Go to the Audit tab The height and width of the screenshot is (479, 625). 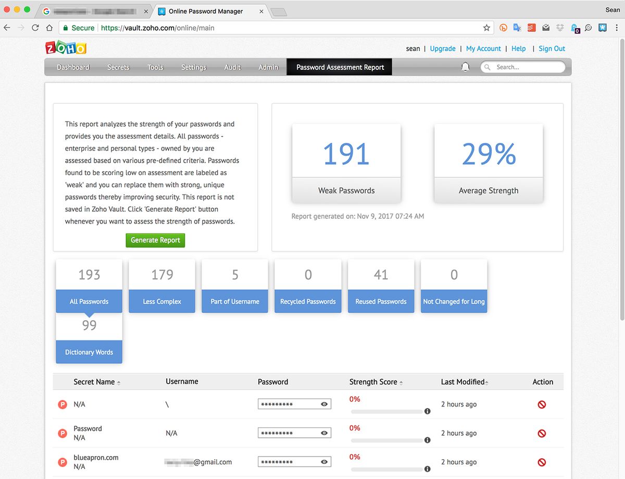pos(232,67)
